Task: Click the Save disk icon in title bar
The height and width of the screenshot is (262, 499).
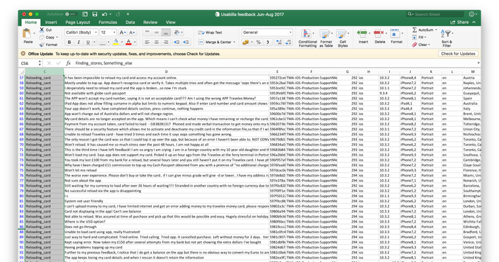Action: (x=95, y=14)
